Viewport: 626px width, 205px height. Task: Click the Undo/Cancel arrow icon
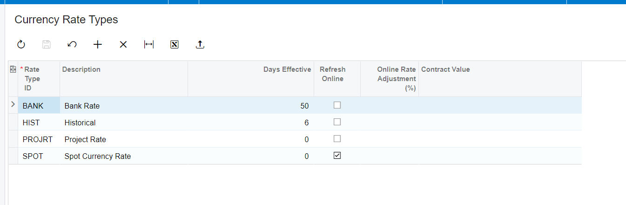(x=72, y=45)
